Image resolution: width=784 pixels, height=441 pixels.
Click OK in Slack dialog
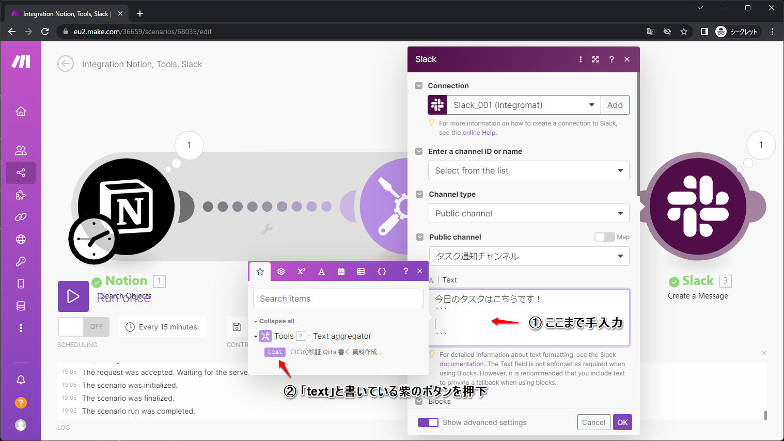pos(622,422)
